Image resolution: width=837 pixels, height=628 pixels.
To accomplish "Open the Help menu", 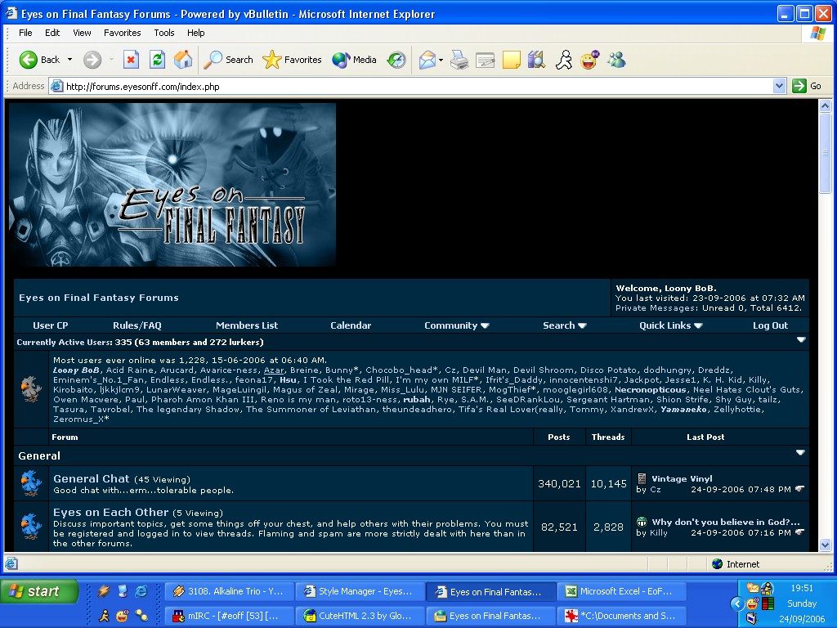I will [196, 33].
